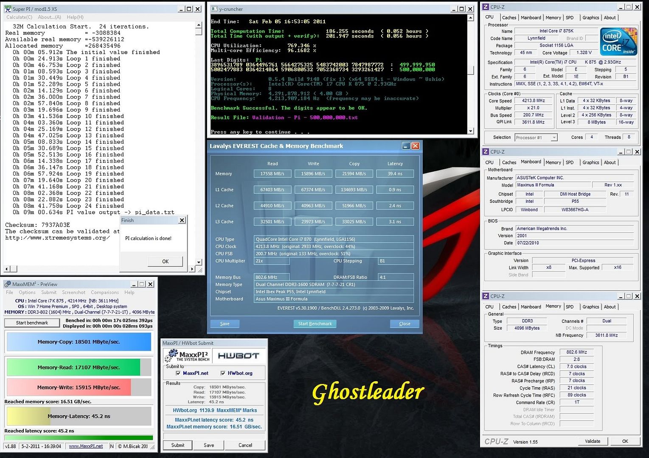Click Name field Intel Core i7 875K
Viewport: 649px width, 458px height.
click(556, 31)
